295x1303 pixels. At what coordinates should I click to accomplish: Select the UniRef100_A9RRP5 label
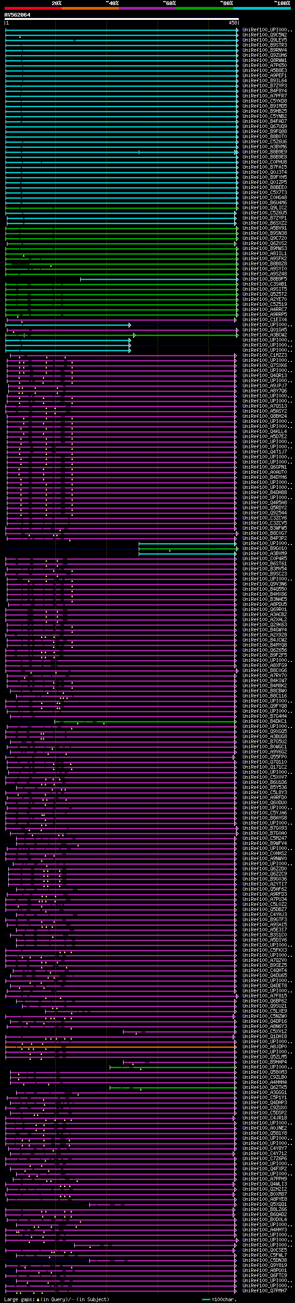point(264,314)
